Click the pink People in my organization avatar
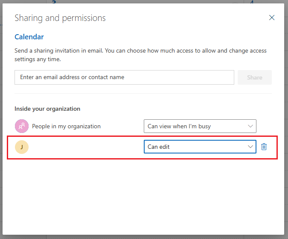This screenshot has height=239, width=288. [x=22, y=126]
